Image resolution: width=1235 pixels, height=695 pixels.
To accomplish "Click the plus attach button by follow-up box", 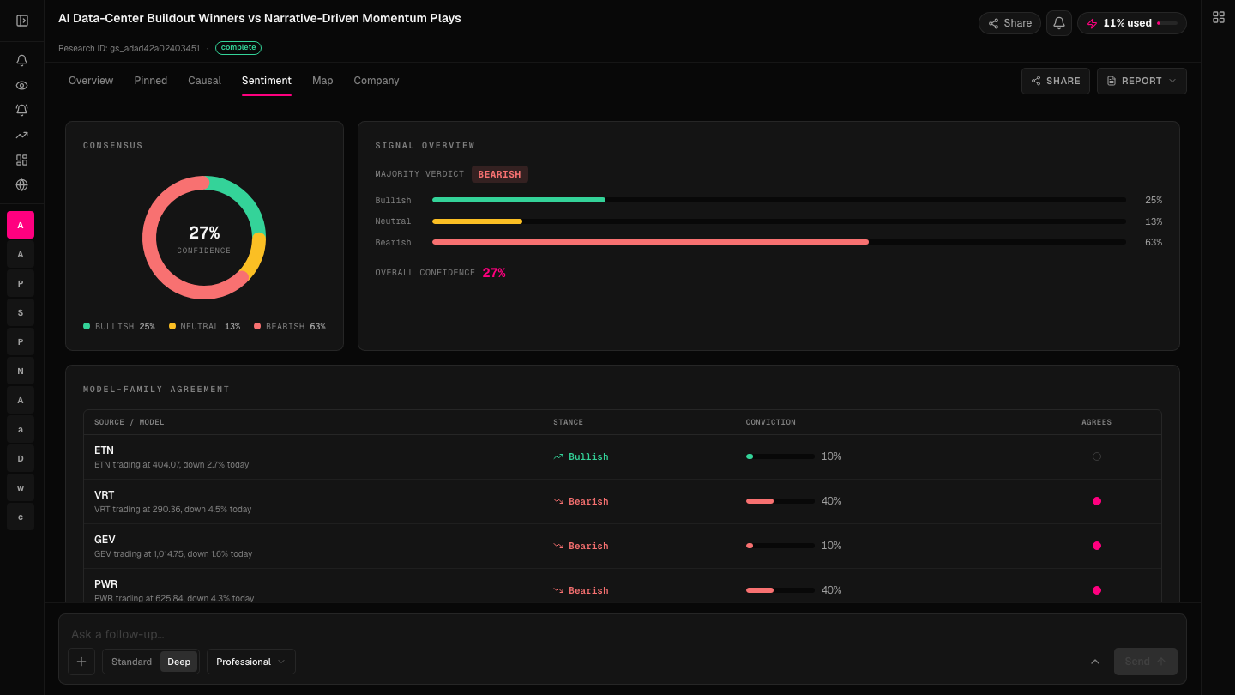I will [x=81, y=662].
